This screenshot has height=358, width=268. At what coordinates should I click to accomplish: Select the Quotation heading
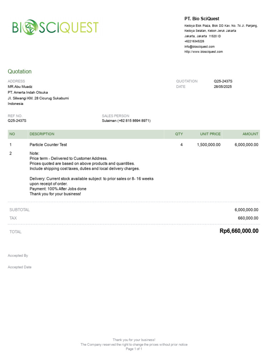[x=20, y=71]
